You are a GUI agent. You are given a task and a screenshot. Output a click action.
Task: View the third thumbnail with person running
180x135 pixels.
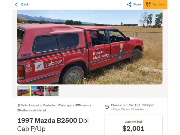52,91
